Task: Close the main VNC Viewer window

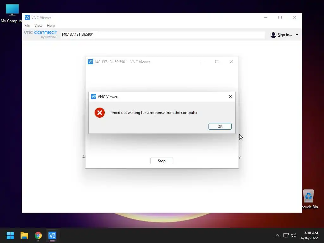Action: coord(295,17)
